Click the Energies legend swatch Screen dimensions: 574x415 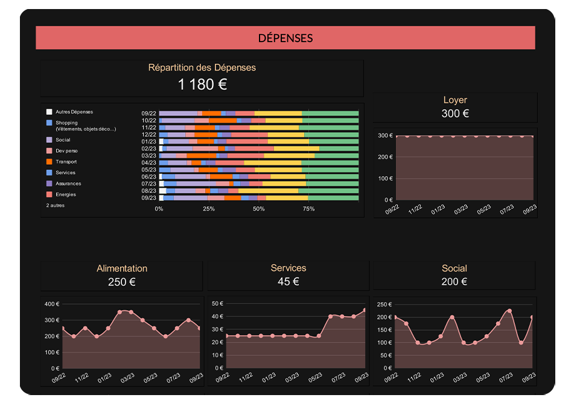tap(49, 194)
